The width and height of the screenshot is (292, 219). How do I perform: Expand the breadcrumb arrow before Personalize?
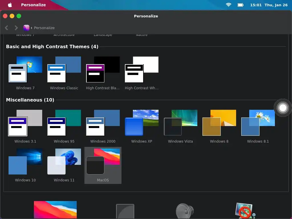click(31, 28)
